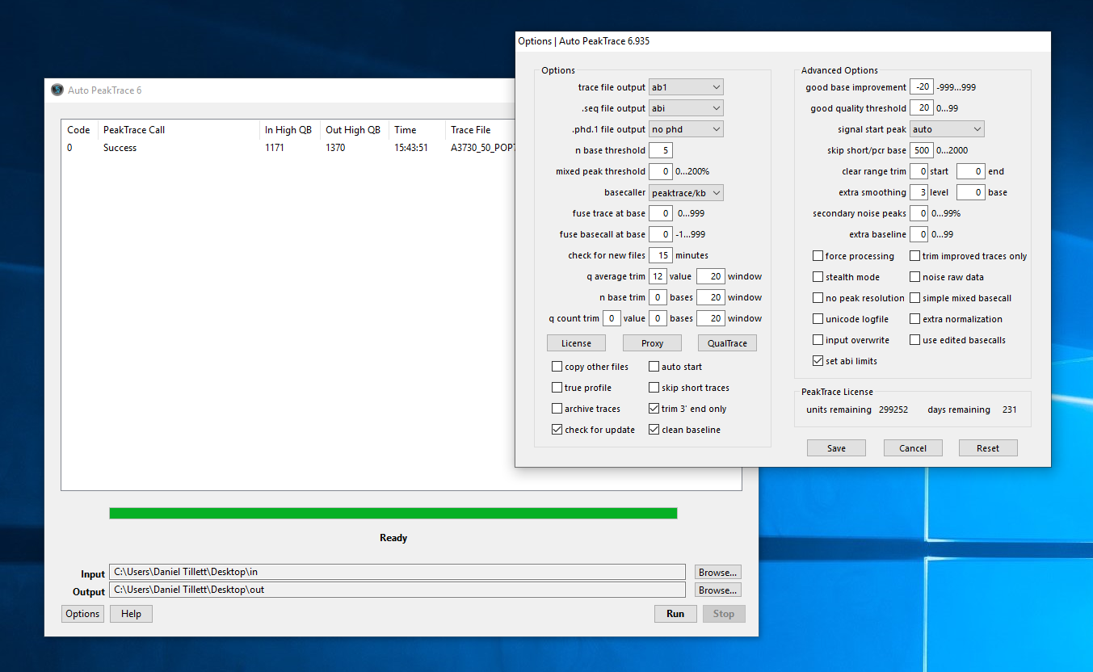Disable clean baseline checkbox

pyautogui.click(x=654, y=430)
